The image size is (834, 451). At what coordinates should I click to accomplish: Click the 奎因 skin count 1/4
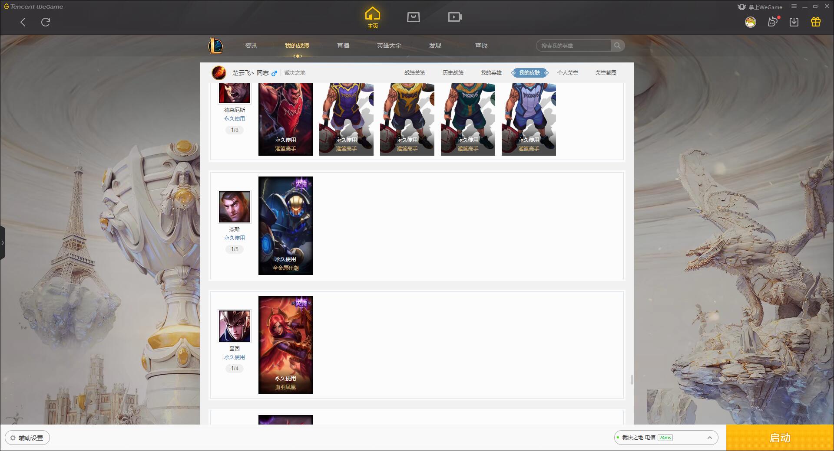pos(235,369)
